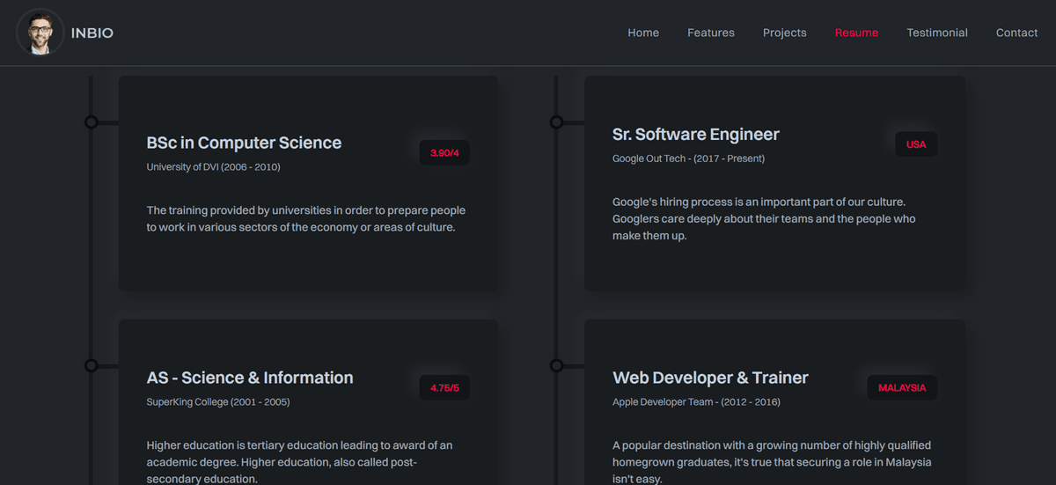Image resolution: width=1056 pixels, height=485 pixels.
Task: Click the 4.75/5 grade badge
Action: 444,387
